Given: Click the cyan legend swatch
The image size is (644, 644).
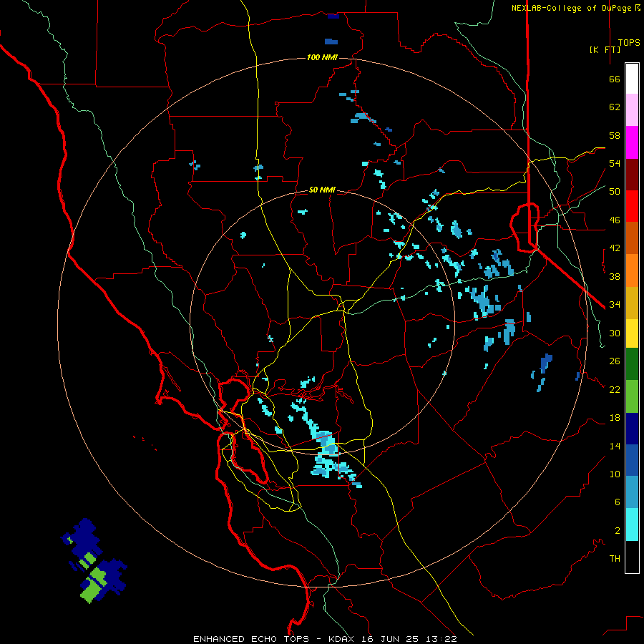Looking at the screenshot, I should pyautogui.click(x=632, y=525).
